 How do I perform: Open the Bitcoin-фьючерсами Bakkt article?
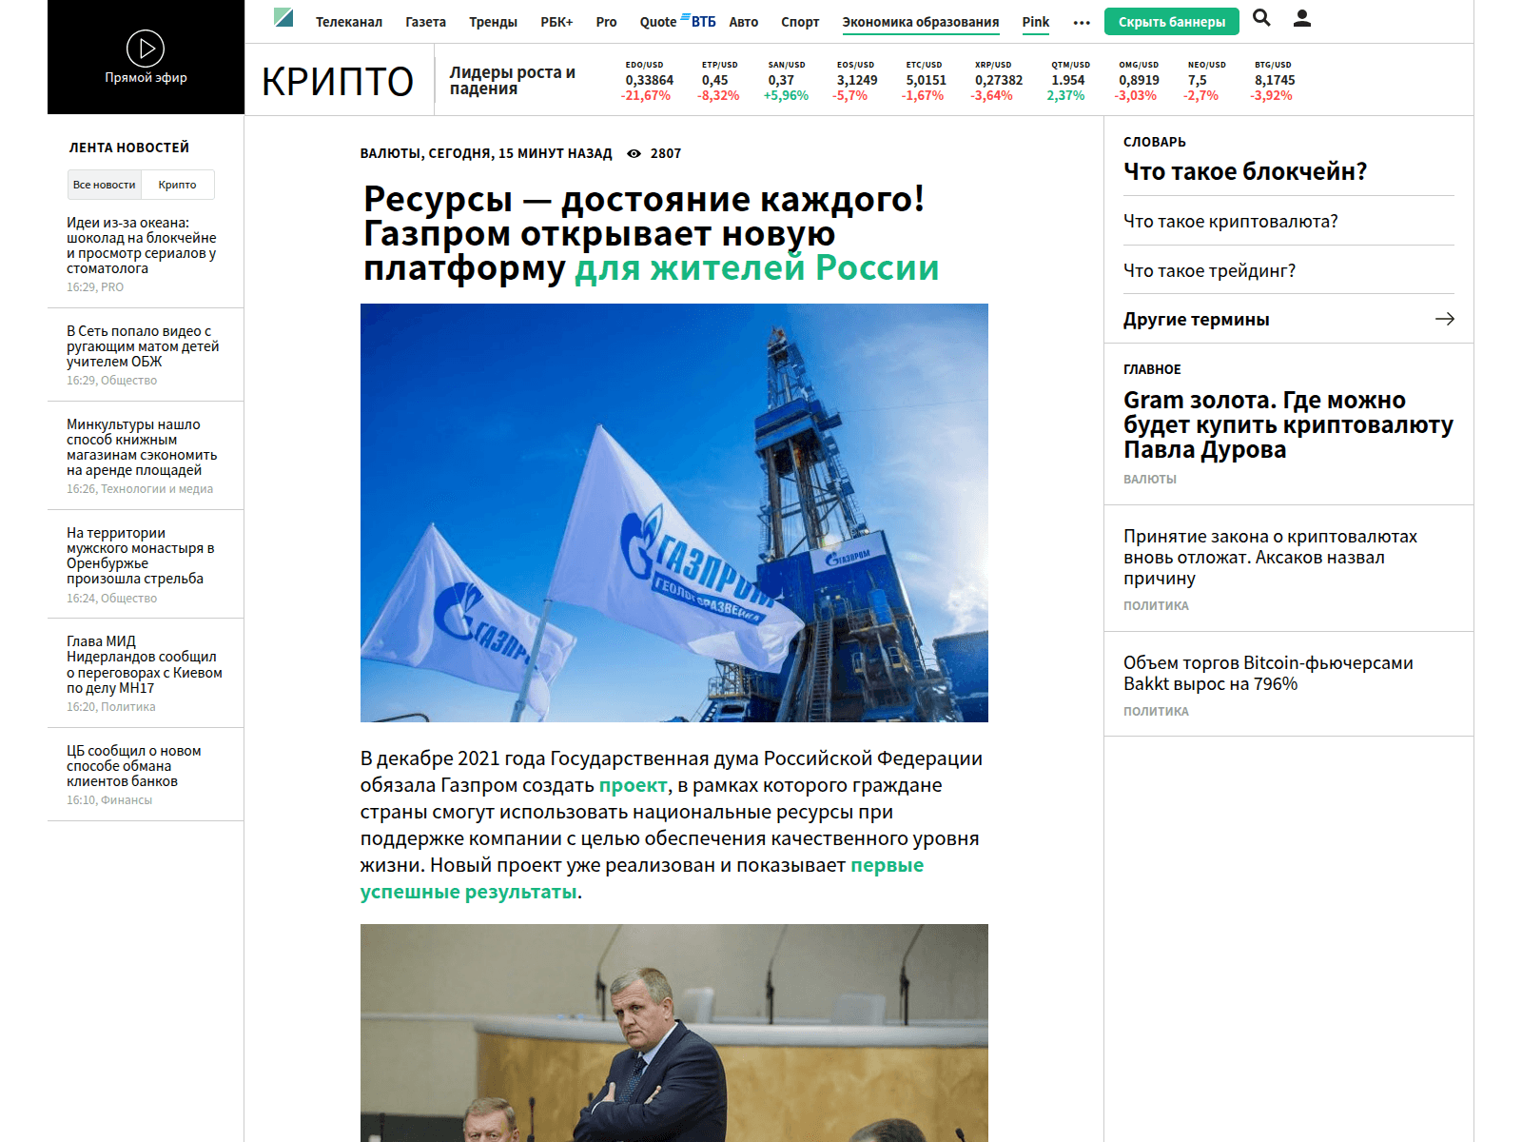(x=1268, y=674)
